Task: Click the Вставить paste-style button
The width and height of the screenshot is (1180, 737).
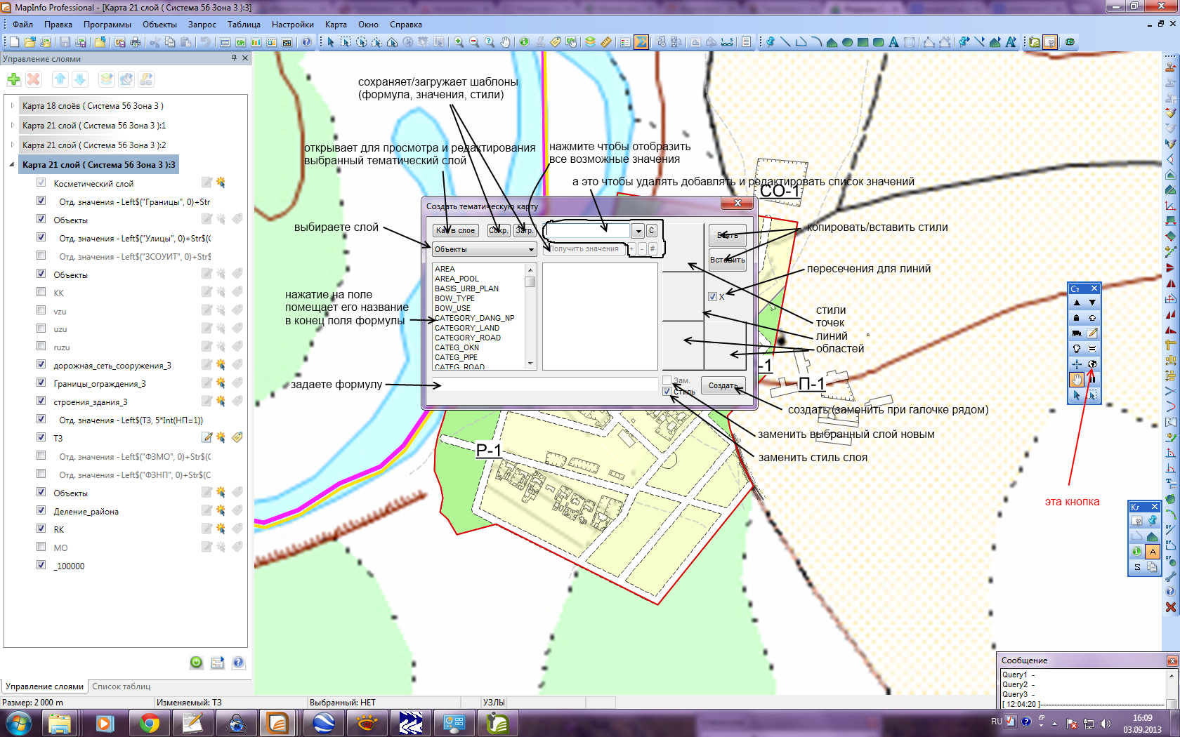Action: click(x=728, y=260)
